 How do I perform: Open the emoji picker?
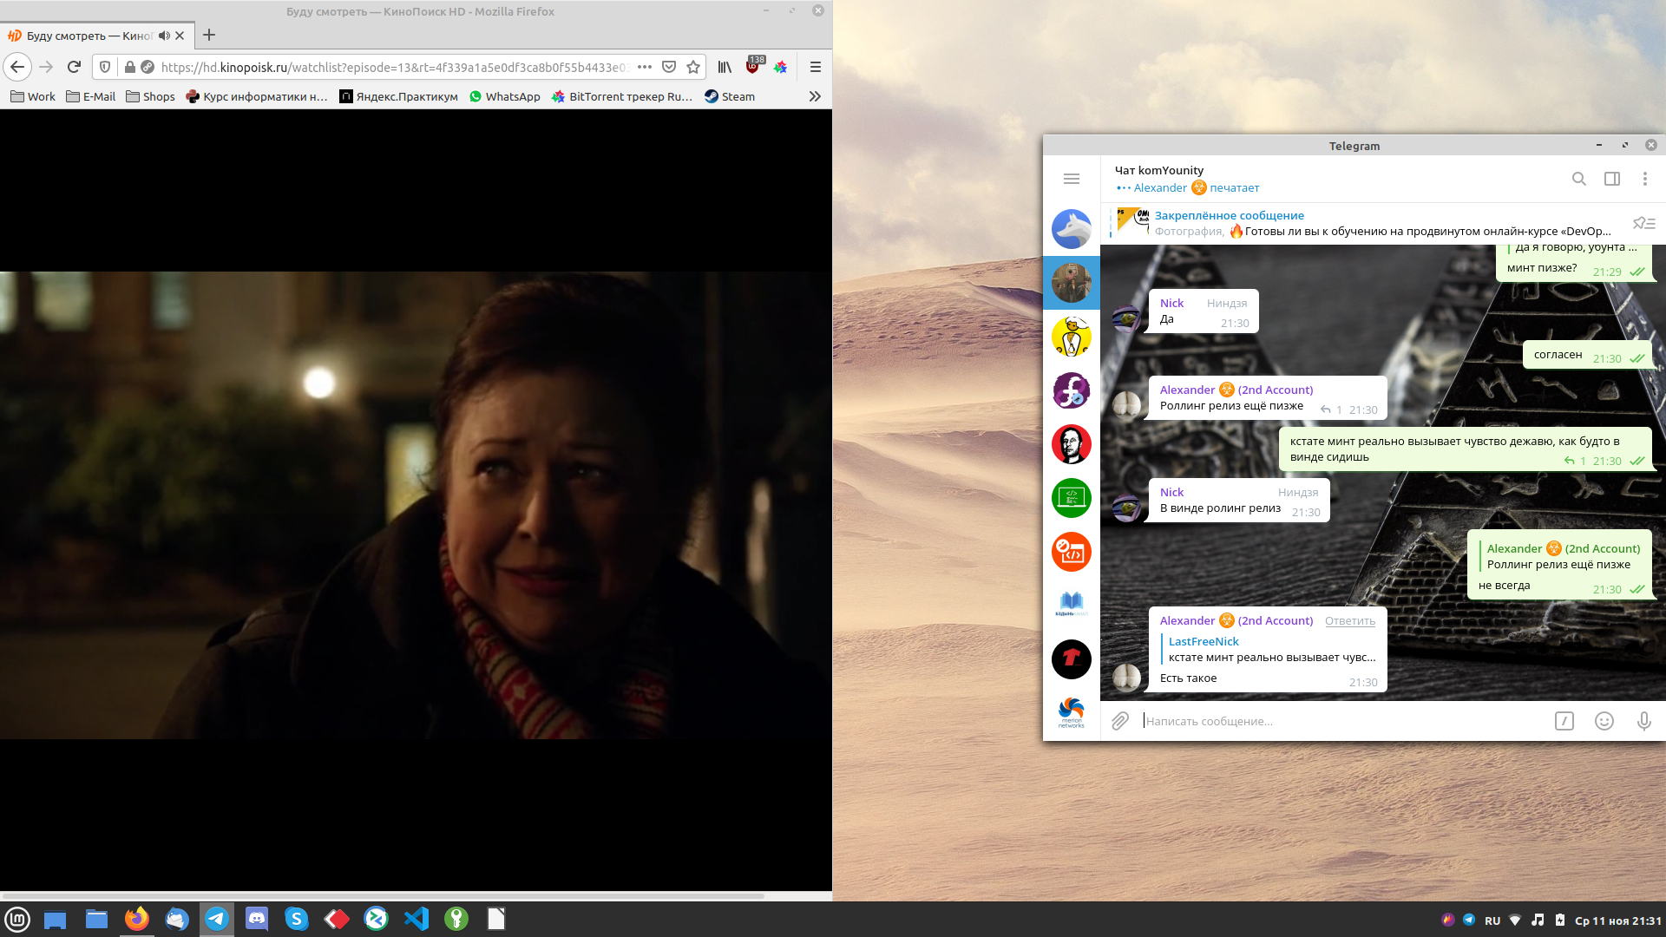click(x=1604, y=721)
